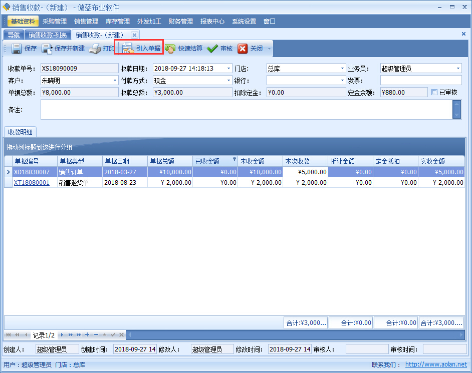Go to next record in navigator
Screen dimensions: 472x373
(x=62, y=334)
